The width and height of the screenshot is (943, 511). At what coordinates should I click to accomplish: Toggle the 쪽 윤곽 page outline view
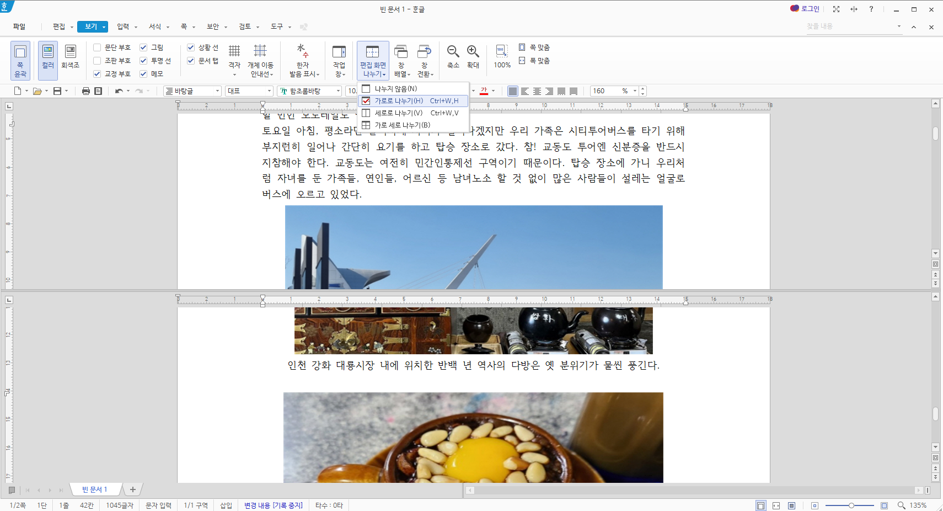pos(20,61)
